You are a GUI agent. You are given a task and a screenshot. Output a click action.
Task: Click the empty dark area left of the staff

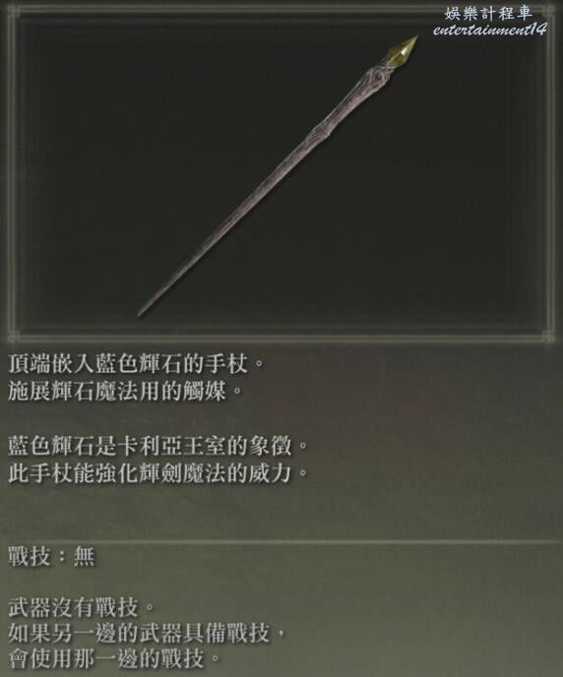point(108,152)
